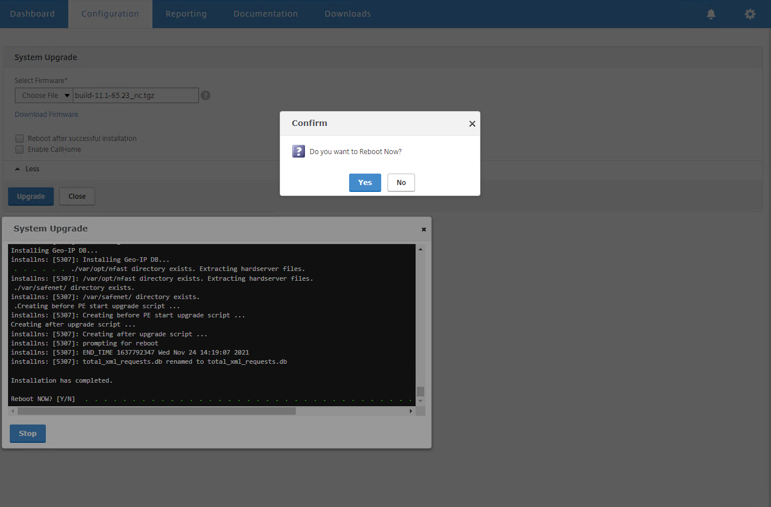
Task: Click the log horizontal scrollbar thumb
Action: (x=156, y=411)
